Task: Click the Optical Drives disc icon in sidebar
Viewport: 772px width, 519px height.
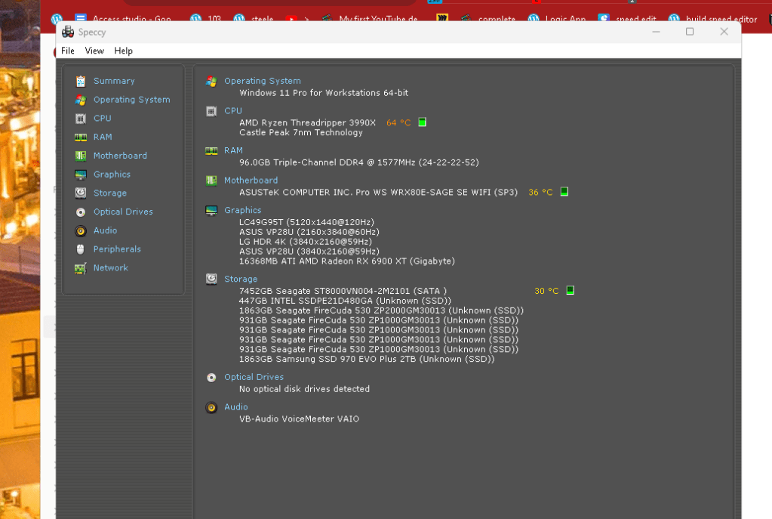Action: [x=81, y=212]
